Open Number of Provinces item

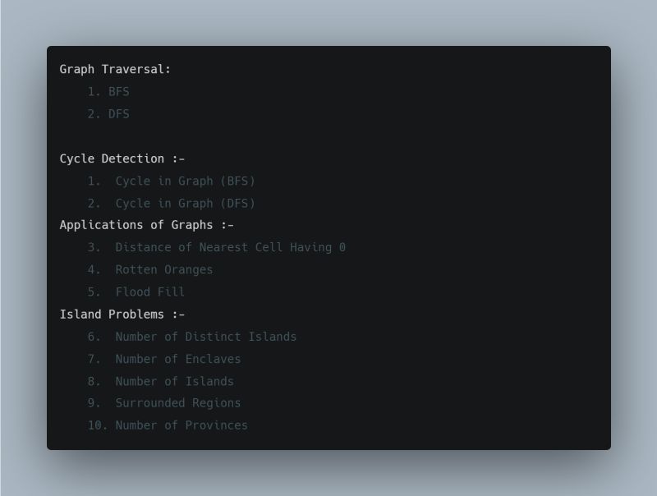[181, 425]
